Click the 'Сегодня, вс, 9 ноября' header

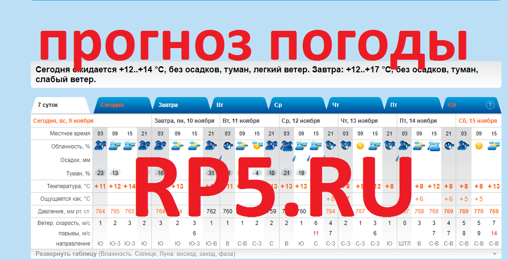pos(63,121)
